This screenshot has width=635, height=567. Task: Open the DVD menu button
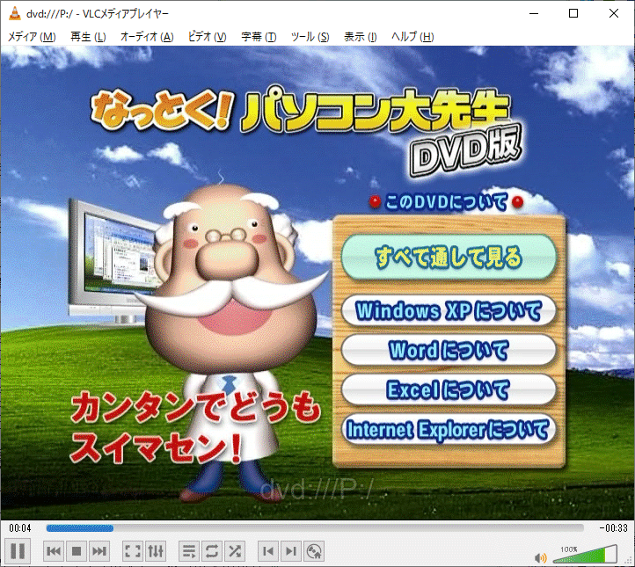pos(314,551)
